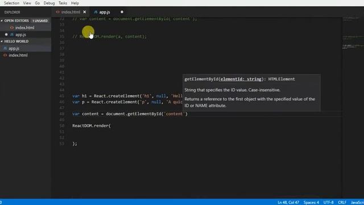Change line endings via CRLF indicator

(342, 203)
